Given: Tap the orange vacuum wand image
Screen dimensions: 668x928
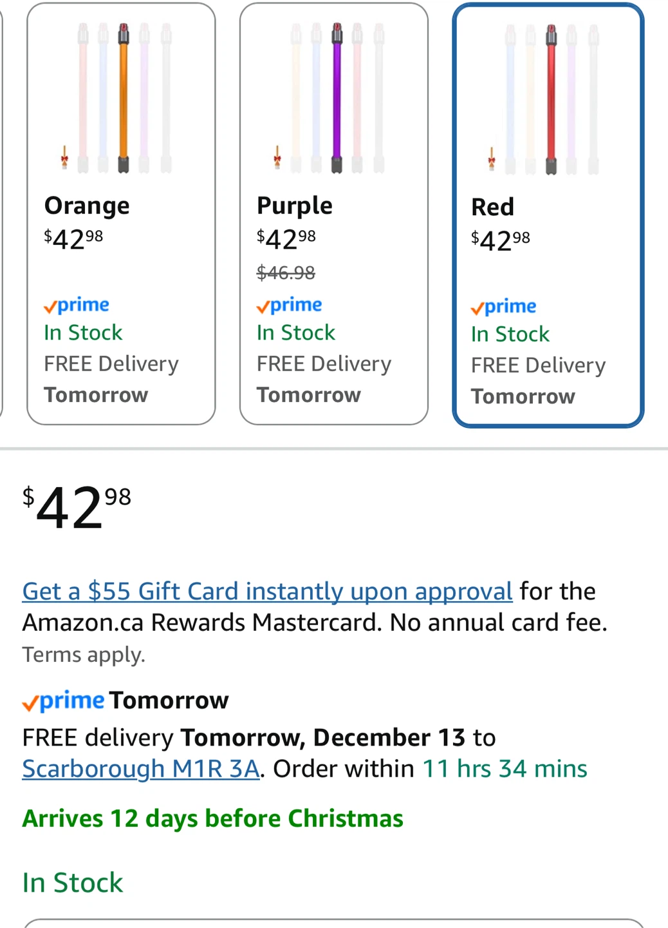Looking at the screenshot, I should pyautogui.click(x=124, y=97).
